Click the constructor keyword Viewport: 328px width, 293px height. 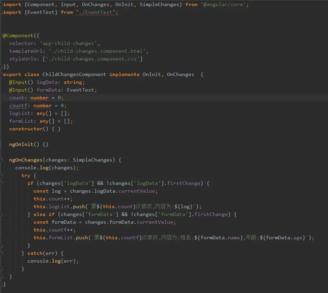point(26,129)
